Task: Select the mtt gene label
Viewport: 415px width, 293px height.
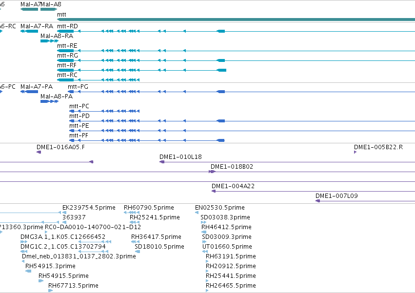Action: [x=61, y=15]
